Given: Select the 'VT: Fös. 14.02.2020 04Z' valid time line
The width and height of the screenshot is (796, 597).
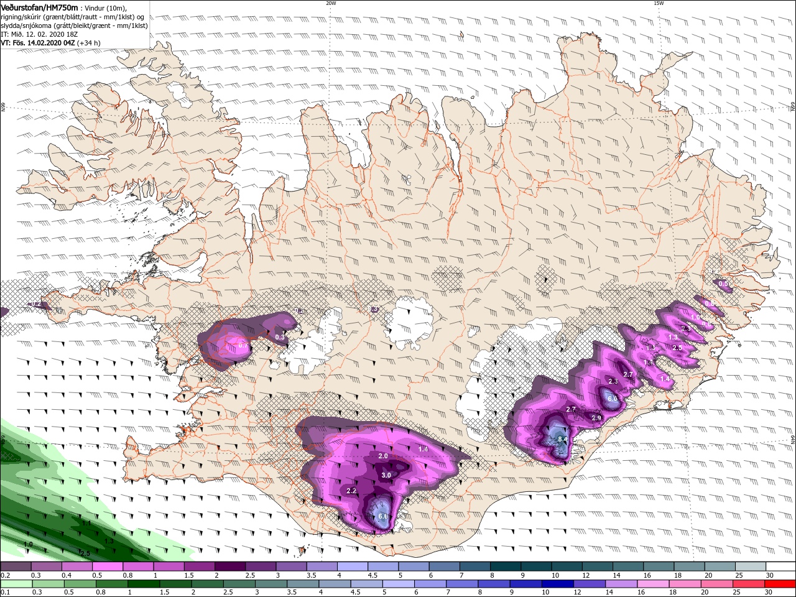Looking at the screenshot, I should click(51, 43).
